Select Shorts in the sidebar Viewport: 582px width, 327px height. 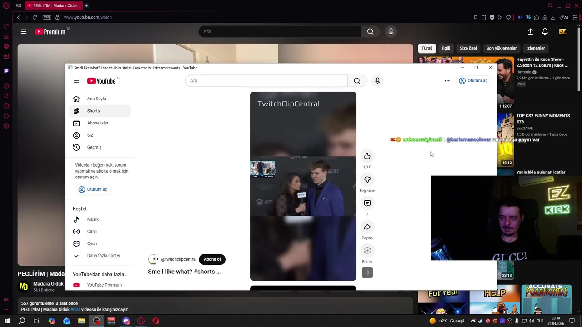100,111
